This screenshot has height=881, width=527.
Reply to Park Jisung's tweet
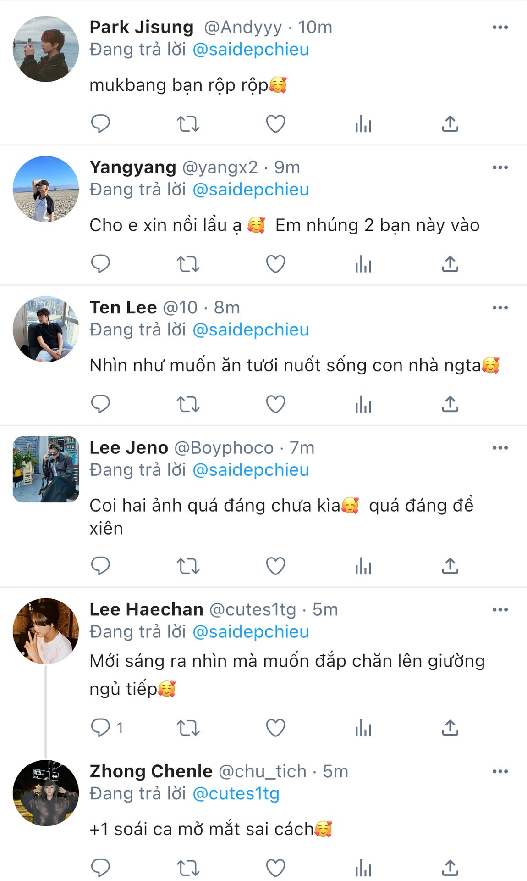point(100,123)
